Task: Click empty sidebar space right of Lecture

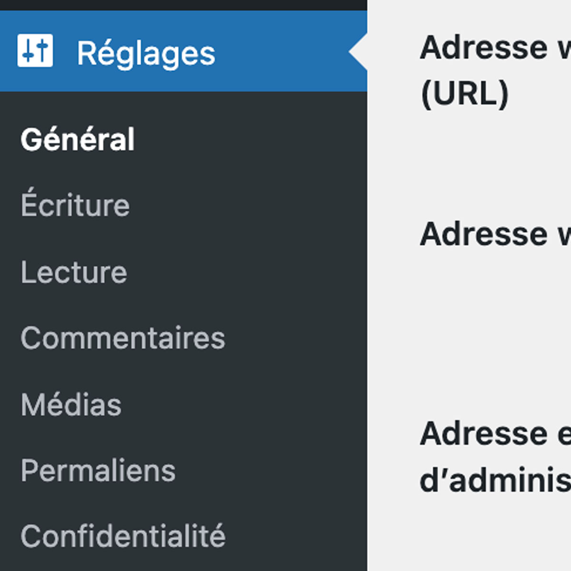Action: (x=247, y=272)
